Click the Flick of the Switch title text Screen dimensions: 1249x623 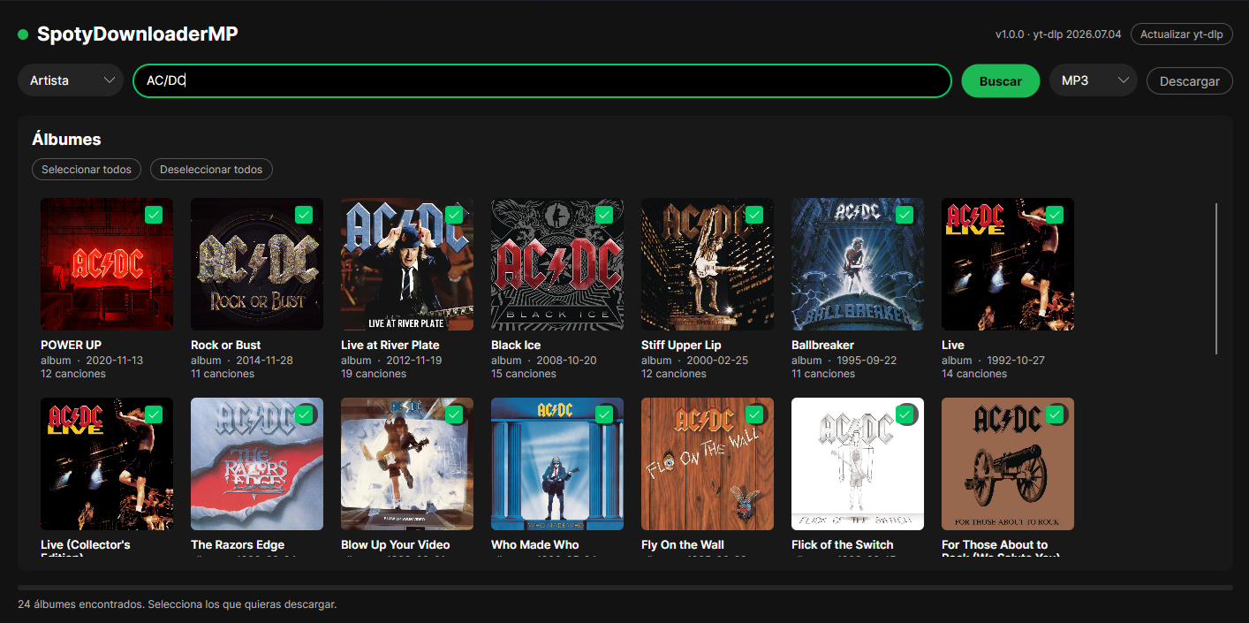tap(843, 544)
